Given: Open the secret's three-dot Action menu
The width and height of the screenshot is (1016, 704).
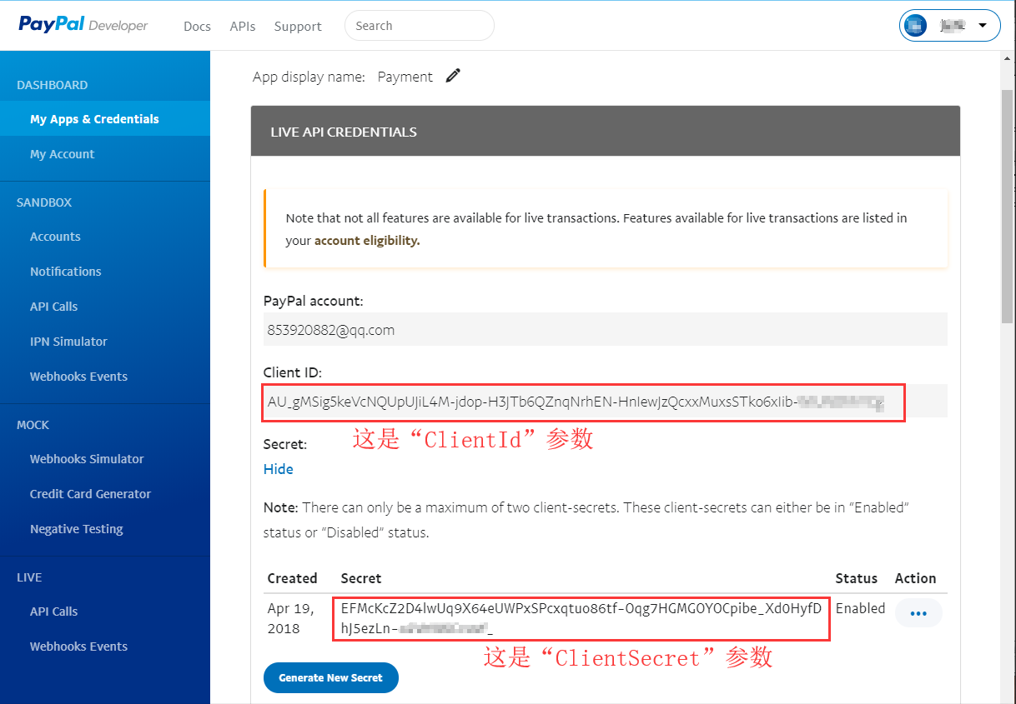Looking at the screenshot, I should pos(918,613).
